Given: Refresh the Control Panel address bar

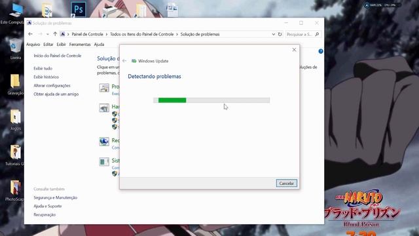Looking at the screenshot, I should pos(280,34).
